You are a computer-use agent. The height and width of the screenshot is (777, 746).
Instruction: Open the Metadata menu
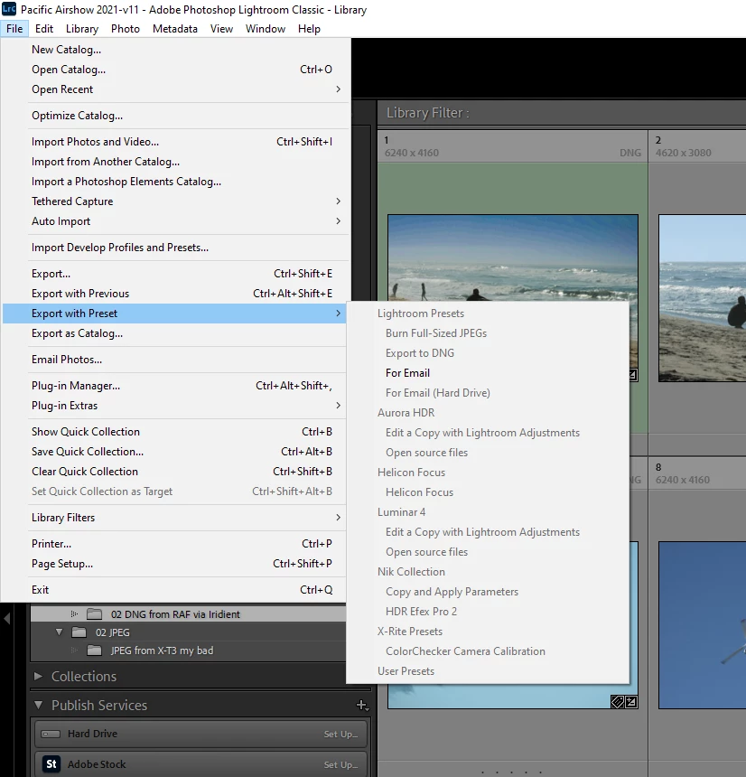(x=175, y=29)
